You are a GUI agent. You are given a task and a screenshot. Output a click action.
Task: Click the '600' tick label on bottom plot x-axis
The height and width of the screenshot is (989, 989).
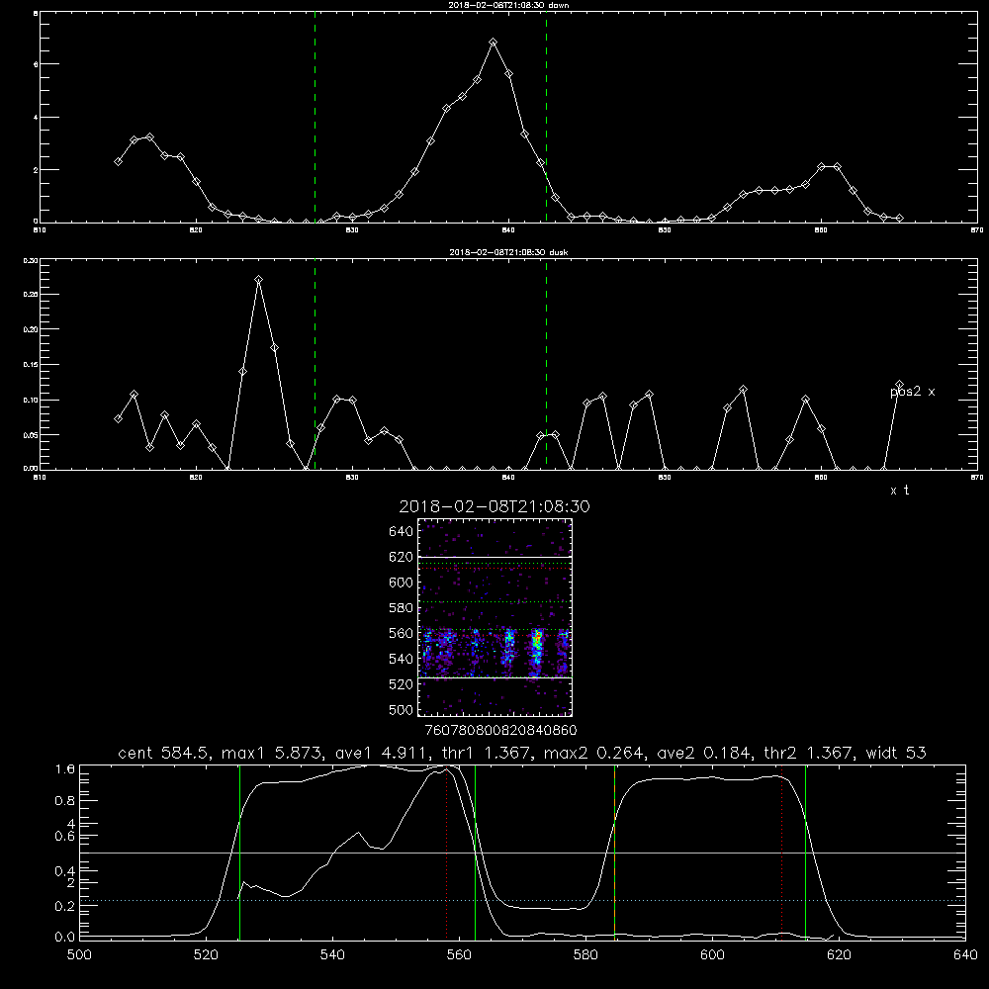713,955
